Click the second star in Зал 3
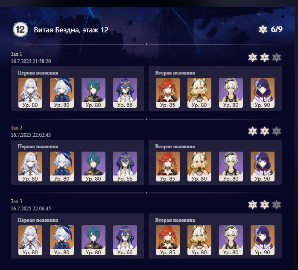This screenshot has width=298, height=270. 265,205
